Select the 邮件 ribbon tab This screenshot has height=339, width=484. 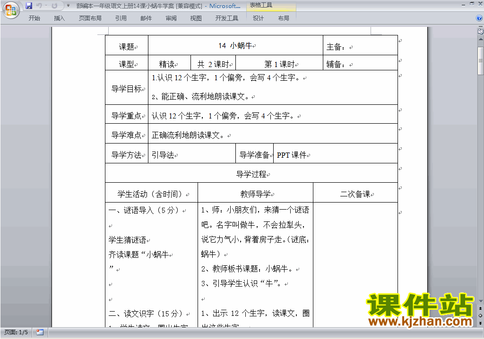click(x=146, y=18)
